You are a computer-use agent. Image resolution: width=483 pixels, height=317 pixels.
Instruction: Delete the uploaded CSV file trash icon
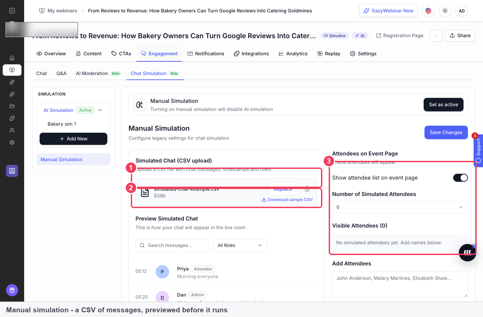[x=307, y=189]
